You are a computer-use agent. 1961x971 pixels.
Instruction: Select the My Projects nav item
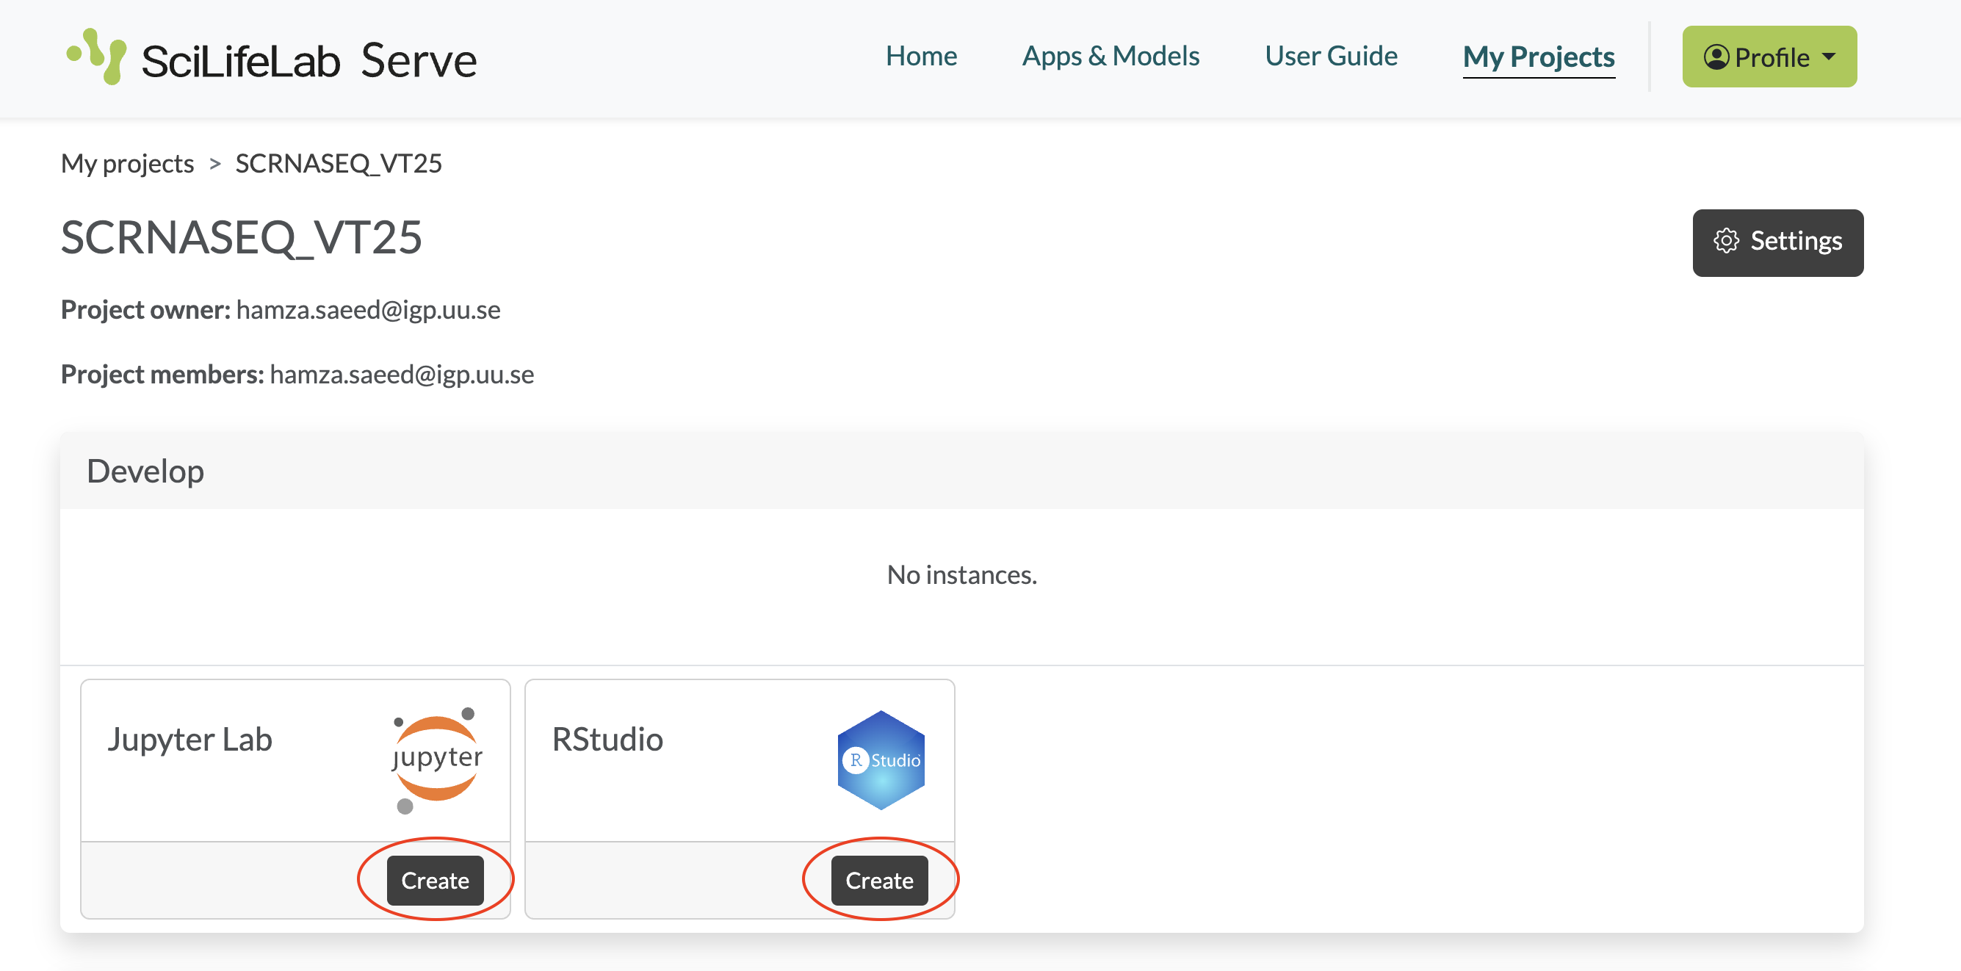coord(1538,57)
